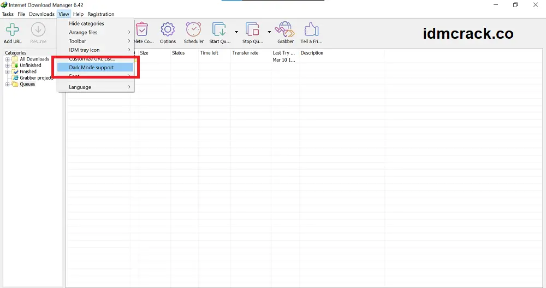Click the Mar 10 last try date cell

click(284, 60)
